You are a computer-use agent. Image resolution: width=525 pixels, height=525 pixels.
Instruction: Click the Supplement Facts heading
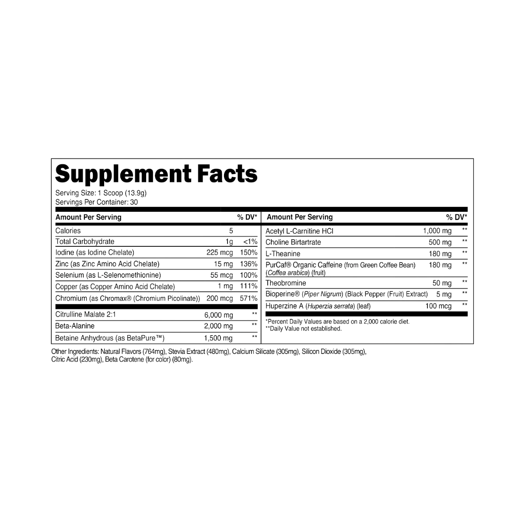point(156,174)
